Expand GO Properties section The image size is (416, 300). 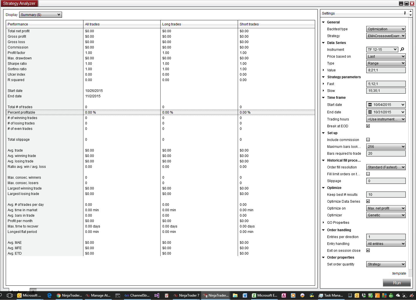[323, 222]
